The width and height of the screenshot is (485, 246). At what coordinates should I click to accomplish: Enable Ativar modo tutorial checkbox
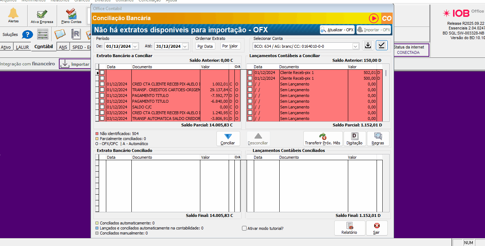pos(244,228)
